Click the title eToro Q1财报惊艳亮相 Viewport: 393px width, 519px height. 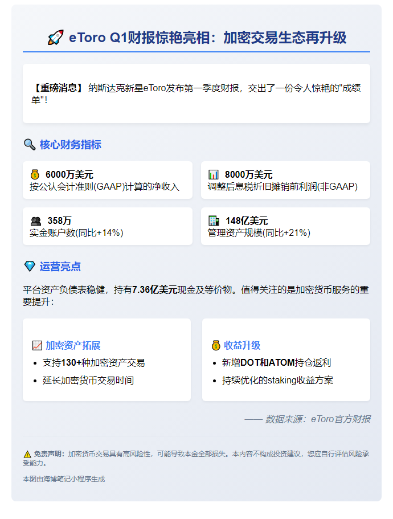tap(139, 38)
